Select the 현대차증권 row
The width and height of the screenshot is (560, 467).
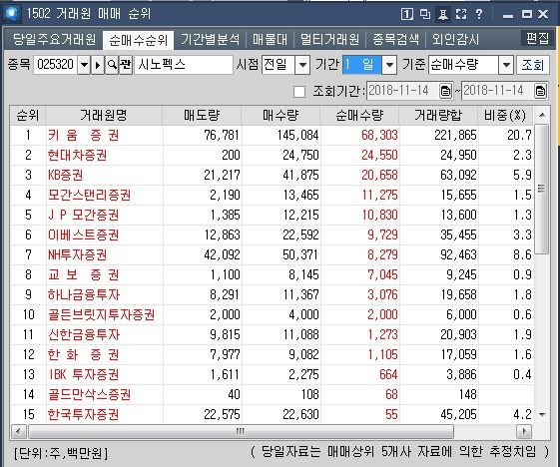click(272, 156)
